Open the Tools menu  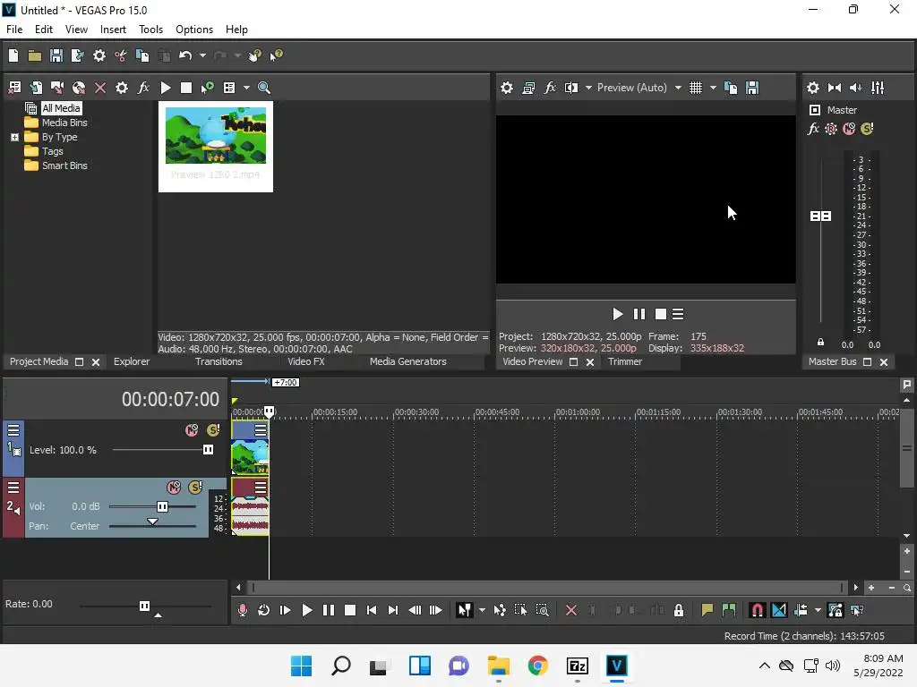tap(150, 30)
